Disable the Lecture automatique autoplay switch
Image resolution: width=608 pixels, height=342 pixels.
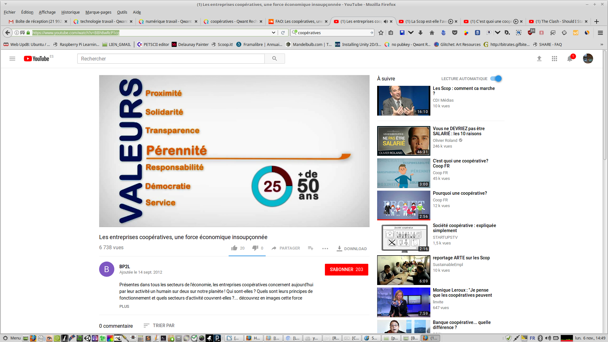496,79
